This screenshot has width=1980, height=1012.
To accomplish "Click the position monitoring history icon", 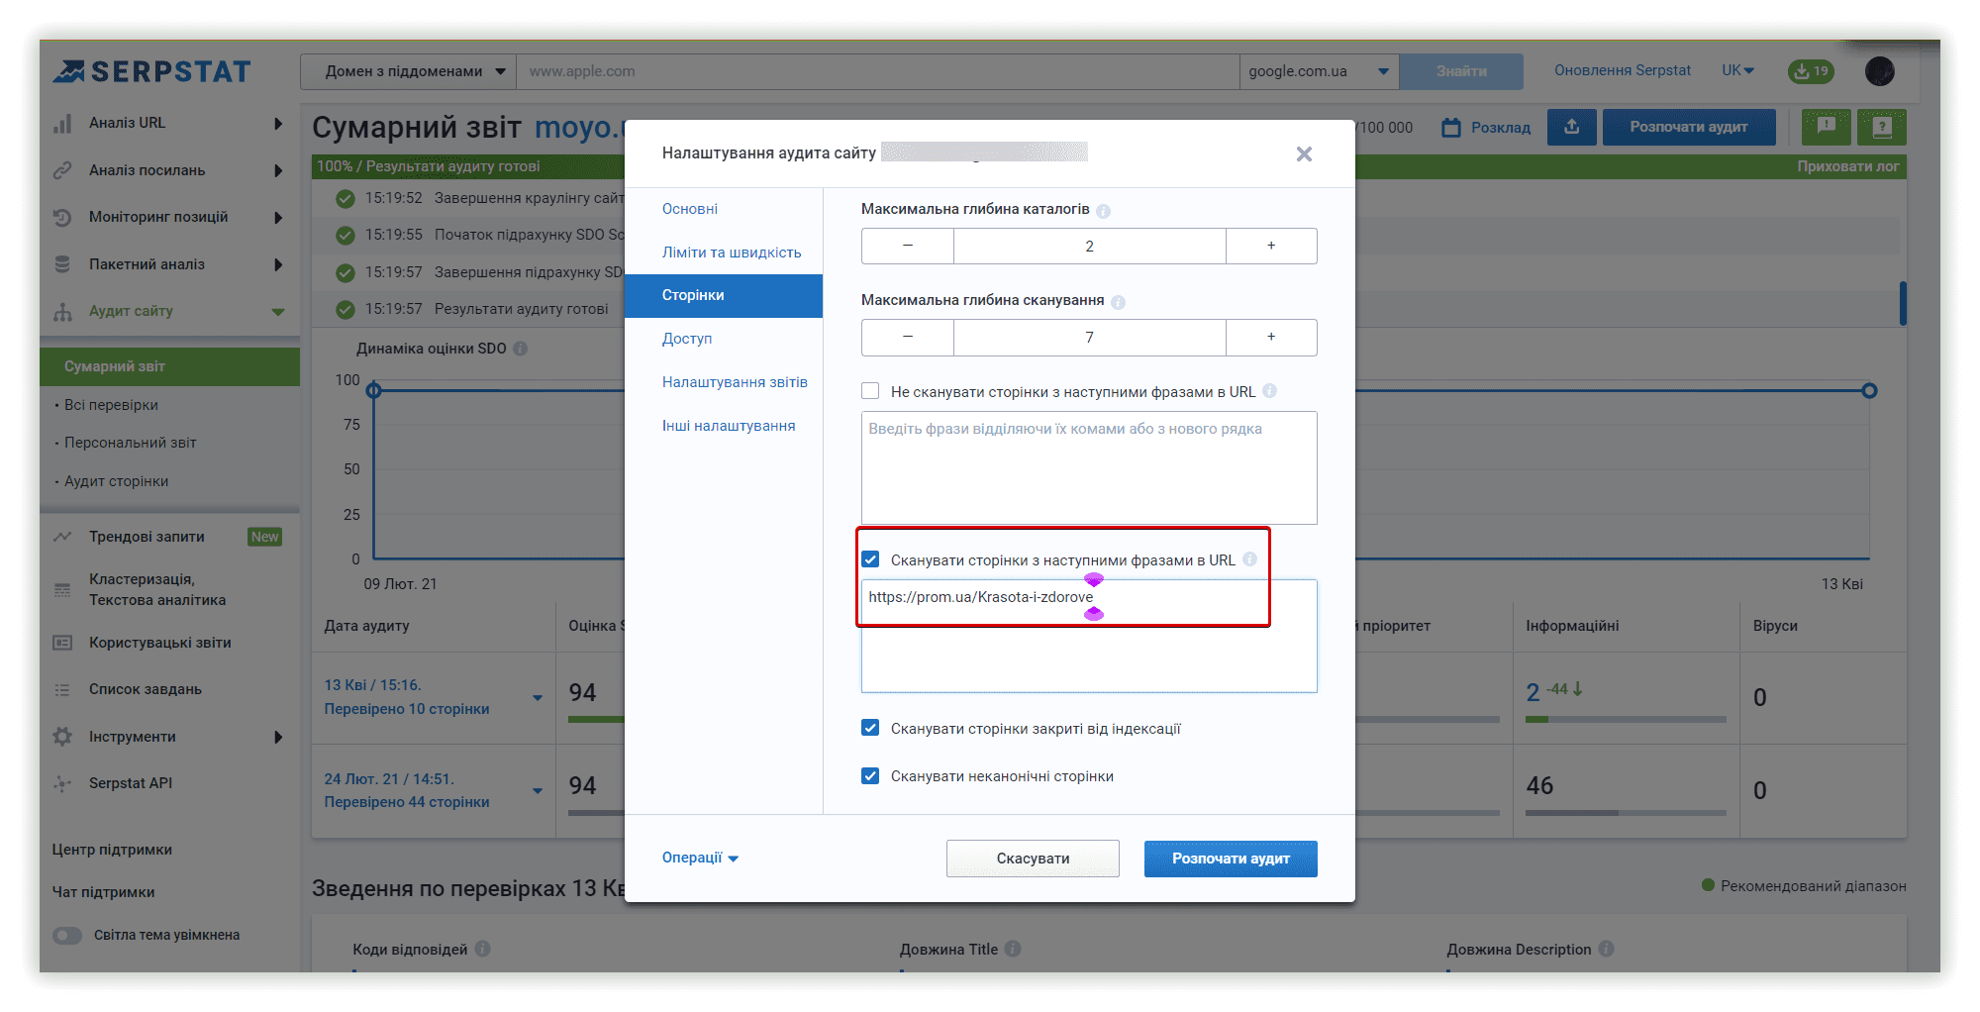I will [62, 217].
